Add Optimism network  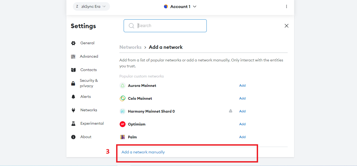[x=242, y=124]
